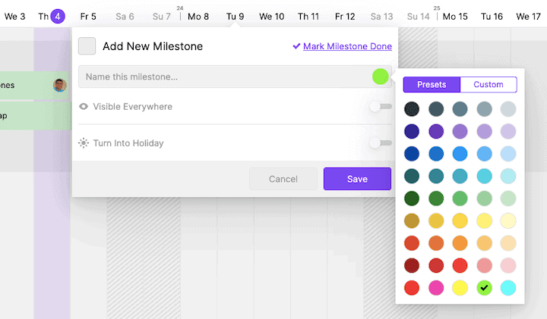547x319 pixels.
Task: Click the user avatar on the green task bar
Action: click(60, 85)
